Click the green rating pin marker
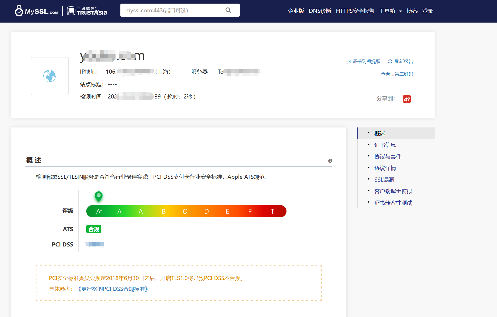497x317 pixels. [x=99, y=196]
